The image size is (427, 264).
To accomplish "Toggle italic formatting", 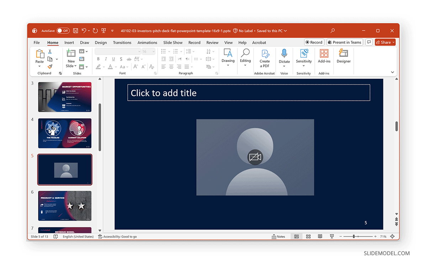I will pyautogui.click(x=106, y=59).
